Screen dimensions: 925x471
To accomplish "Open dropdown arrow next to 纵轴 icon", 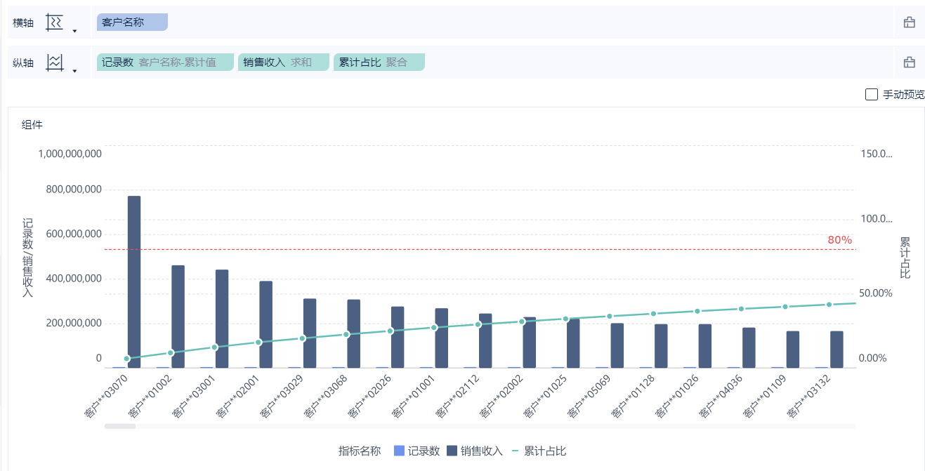I will tap(74, 71).
